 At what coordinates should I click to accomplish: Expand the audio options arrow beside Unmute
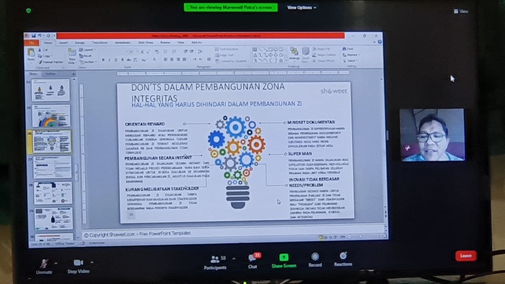[56, 263]
